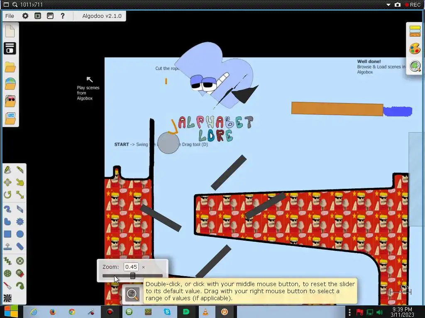Open the File menu

tap(10, 16)
